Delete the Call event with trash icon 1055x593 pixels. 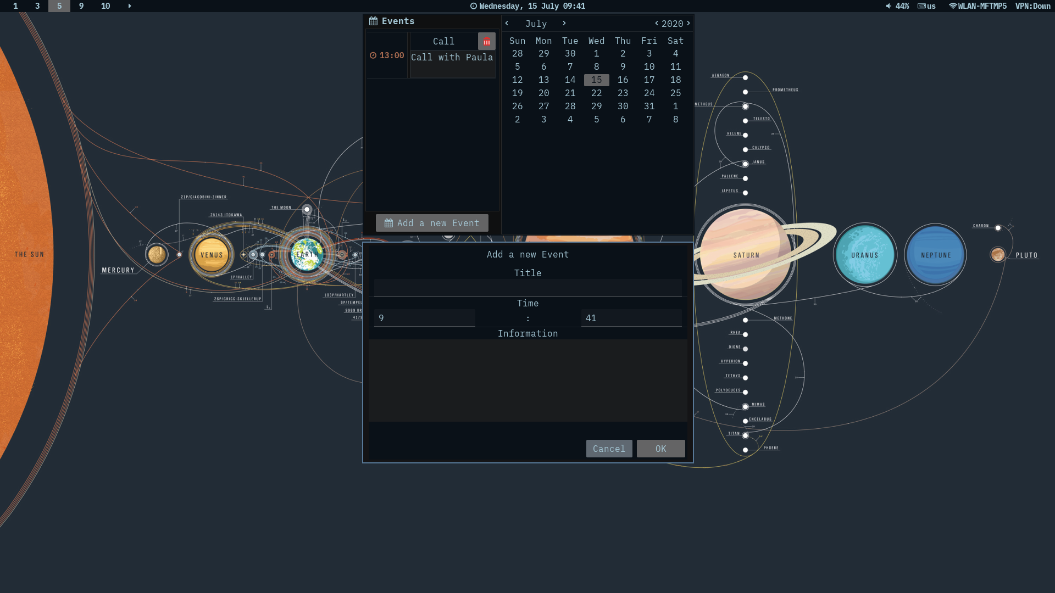click(x=486, y=42)
